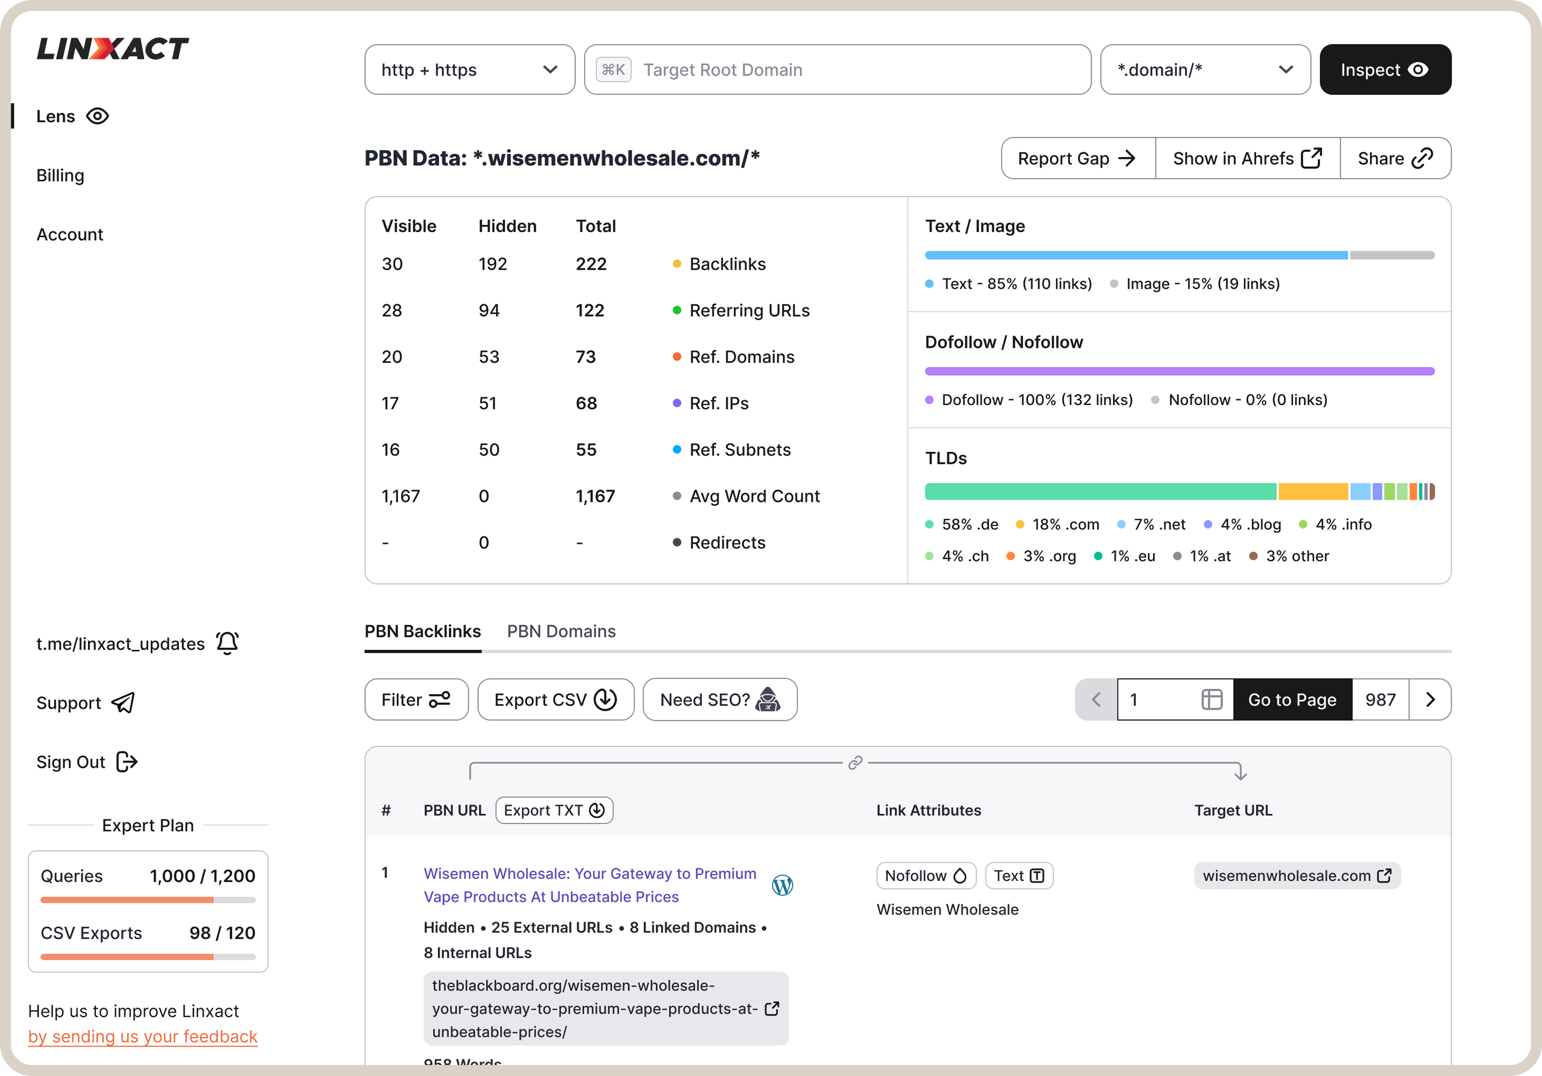Image resolution: width=1542 pixels, height=1076 pixels.
Task: Open the Filter options
Action: click(x=416, y=700)
